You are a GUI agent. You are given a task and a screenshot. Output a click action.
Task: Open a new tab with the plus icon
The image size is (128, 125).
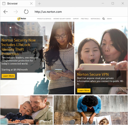[39, 4]
